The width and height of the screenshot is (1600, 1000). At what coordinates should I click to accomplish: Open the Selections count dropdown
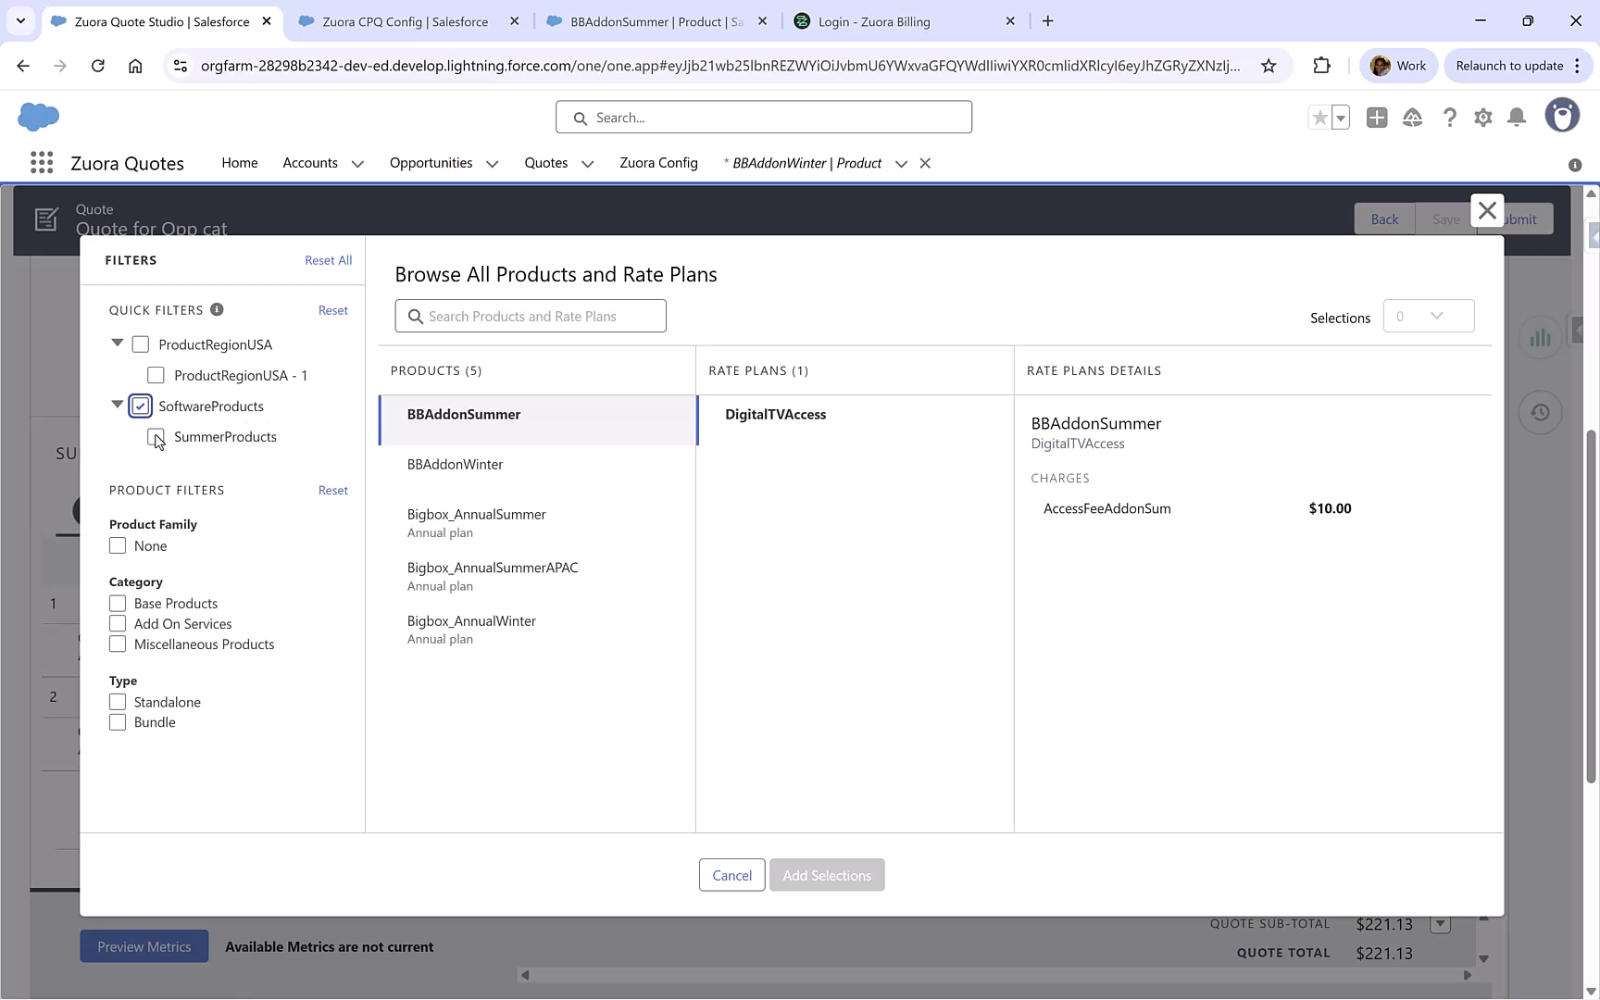[1429, 316]
